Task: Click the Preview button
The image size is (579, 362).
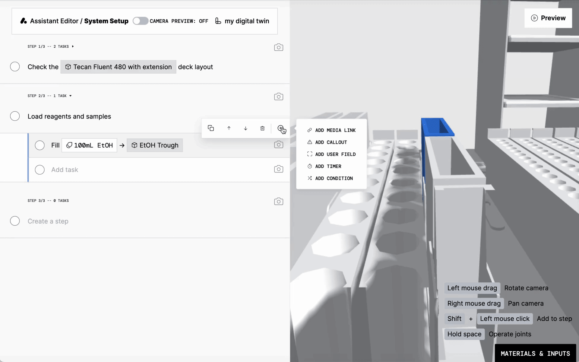Action: 548,18
